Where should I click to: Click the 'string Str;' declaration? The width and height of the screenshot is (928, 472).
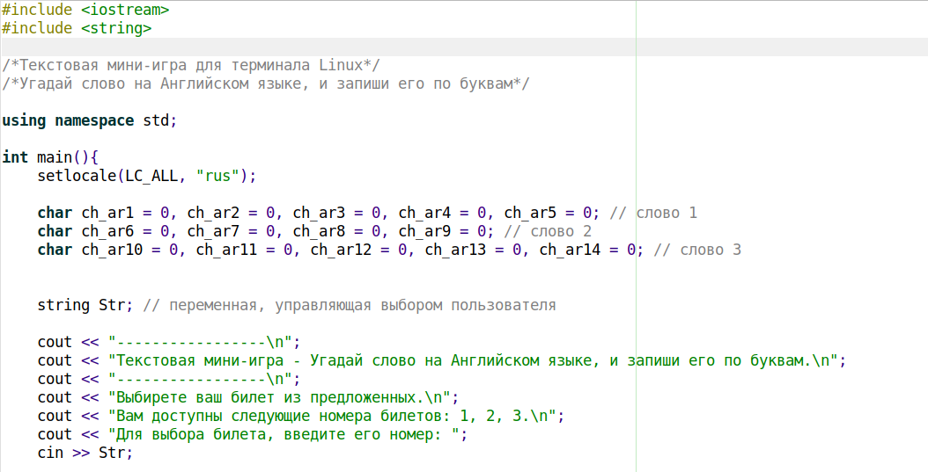point(85,305)
